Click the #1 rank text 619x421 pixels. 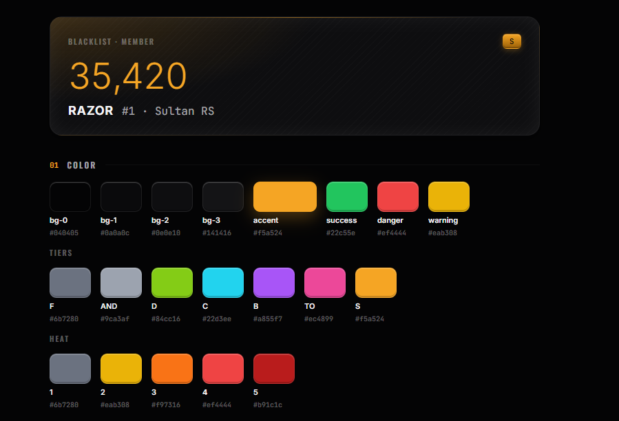tap(128, 111)
